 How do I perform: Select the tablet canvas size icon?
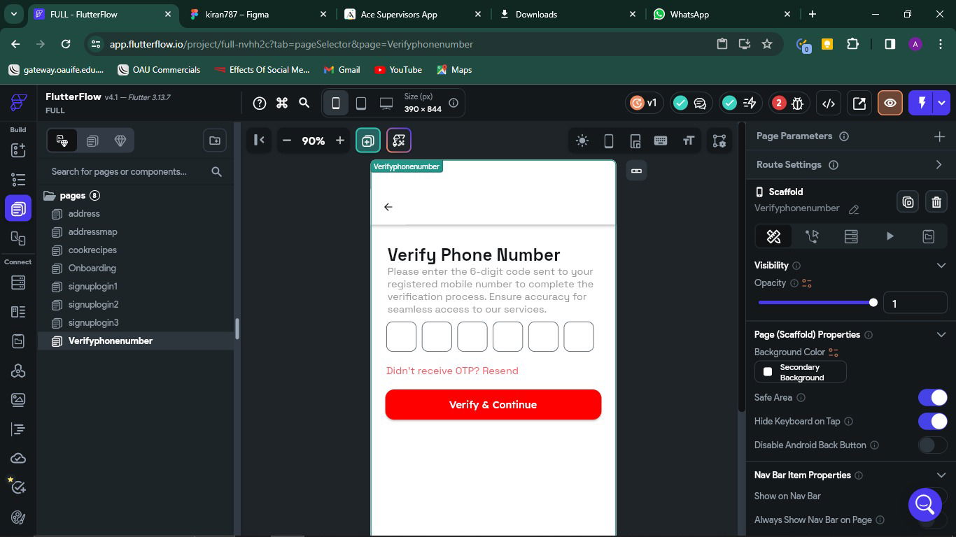tap(361, 103)
